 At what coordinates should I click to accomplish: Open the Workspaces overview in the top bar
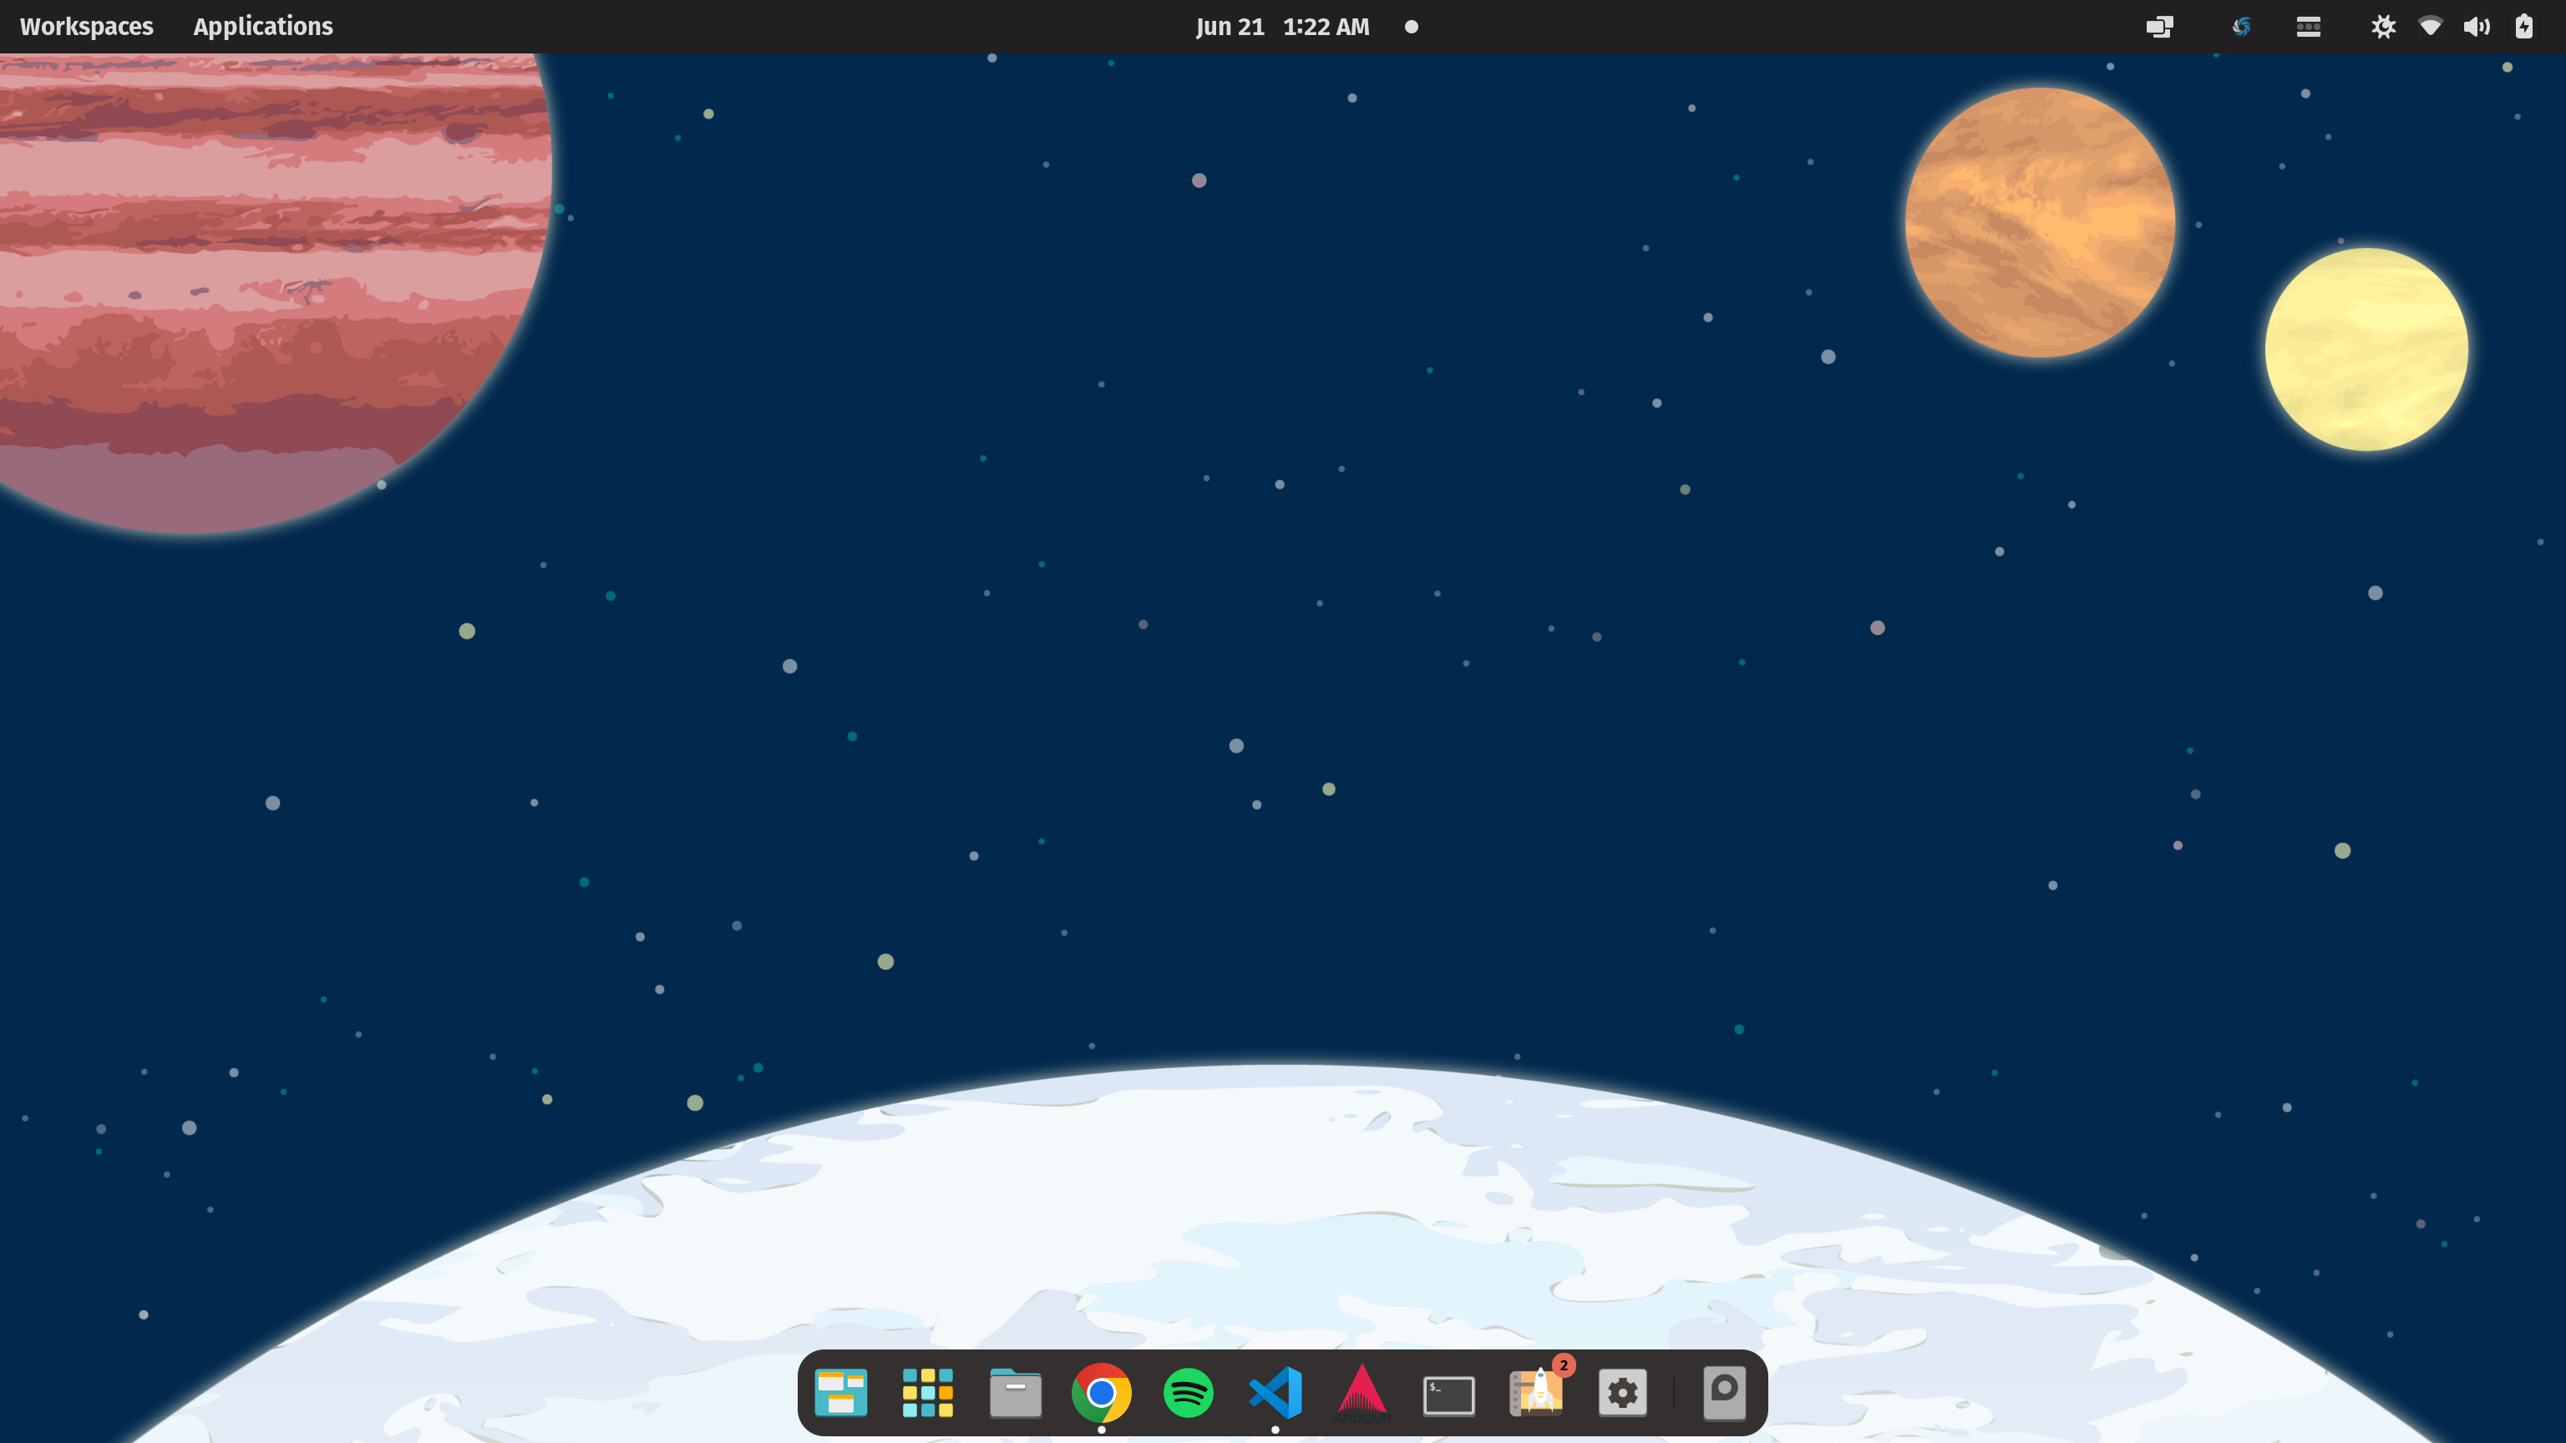point(87,27)
